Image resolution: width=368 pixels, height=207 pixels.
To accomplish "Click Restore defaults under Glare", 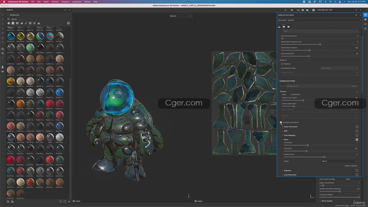I will point(351,166).
